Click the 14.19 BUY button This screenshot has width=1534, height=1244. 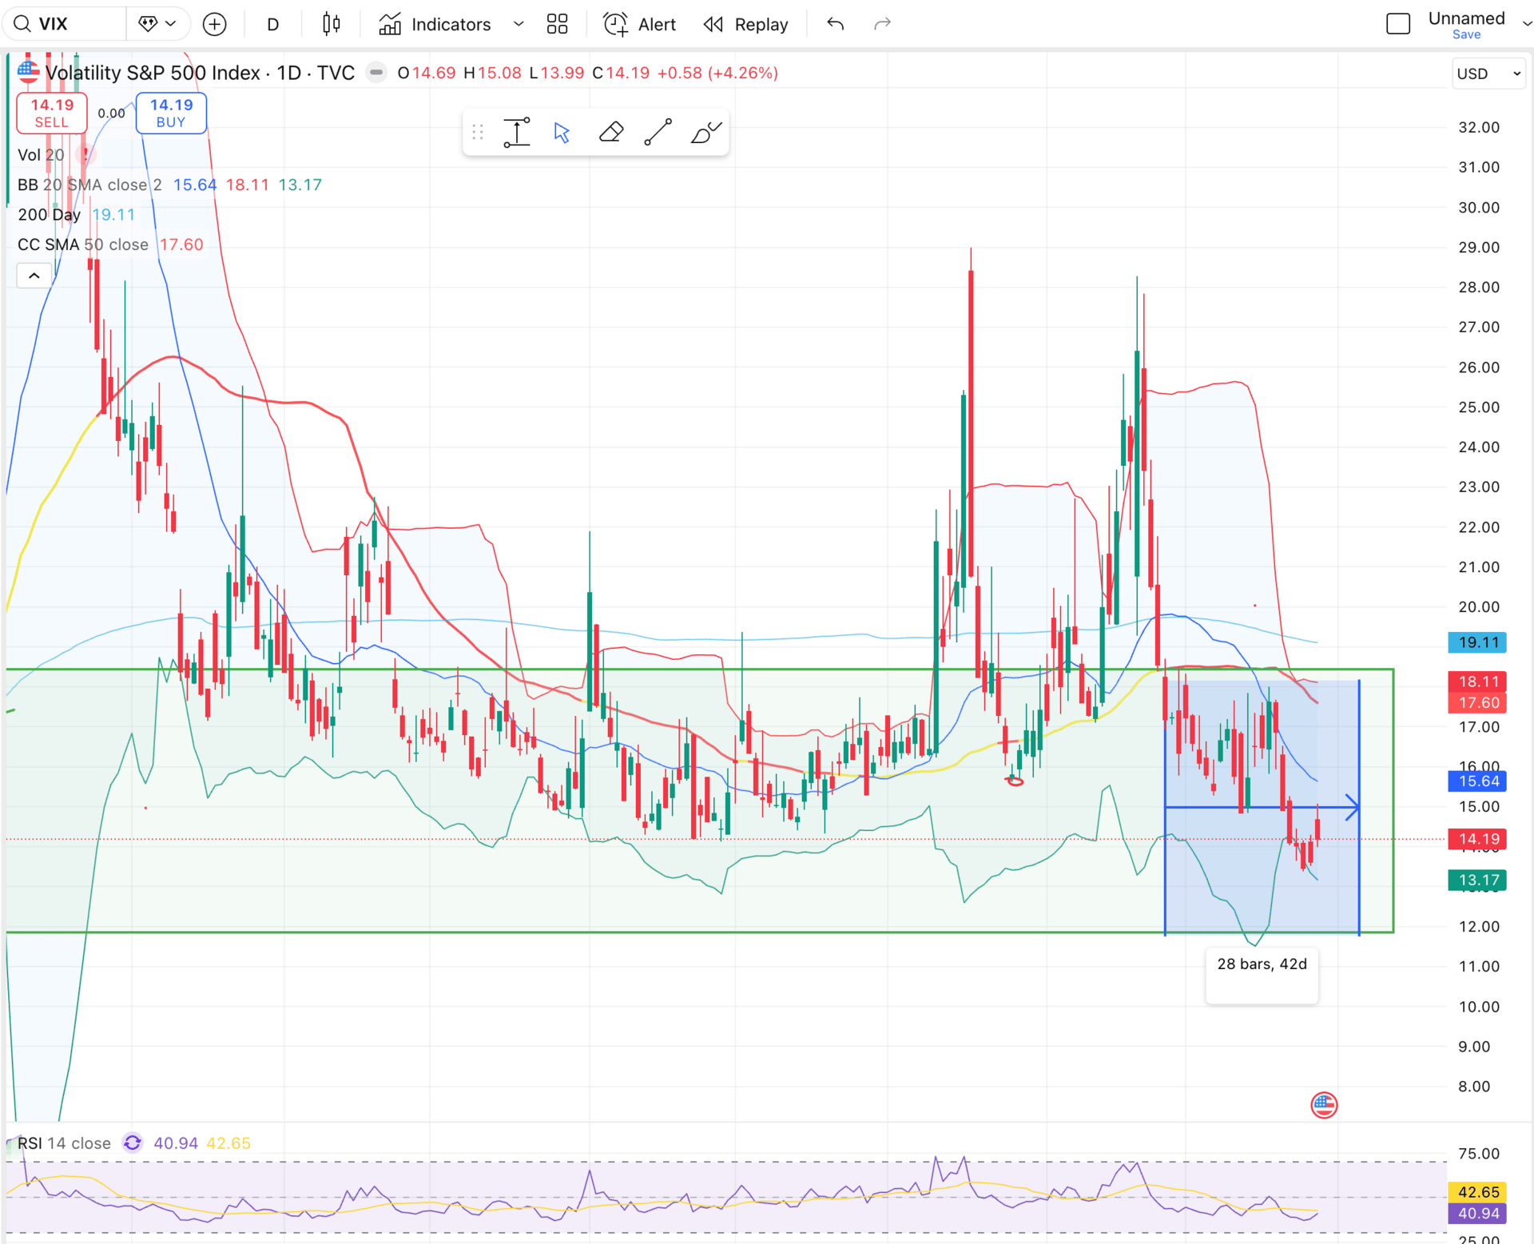[171, 113]
